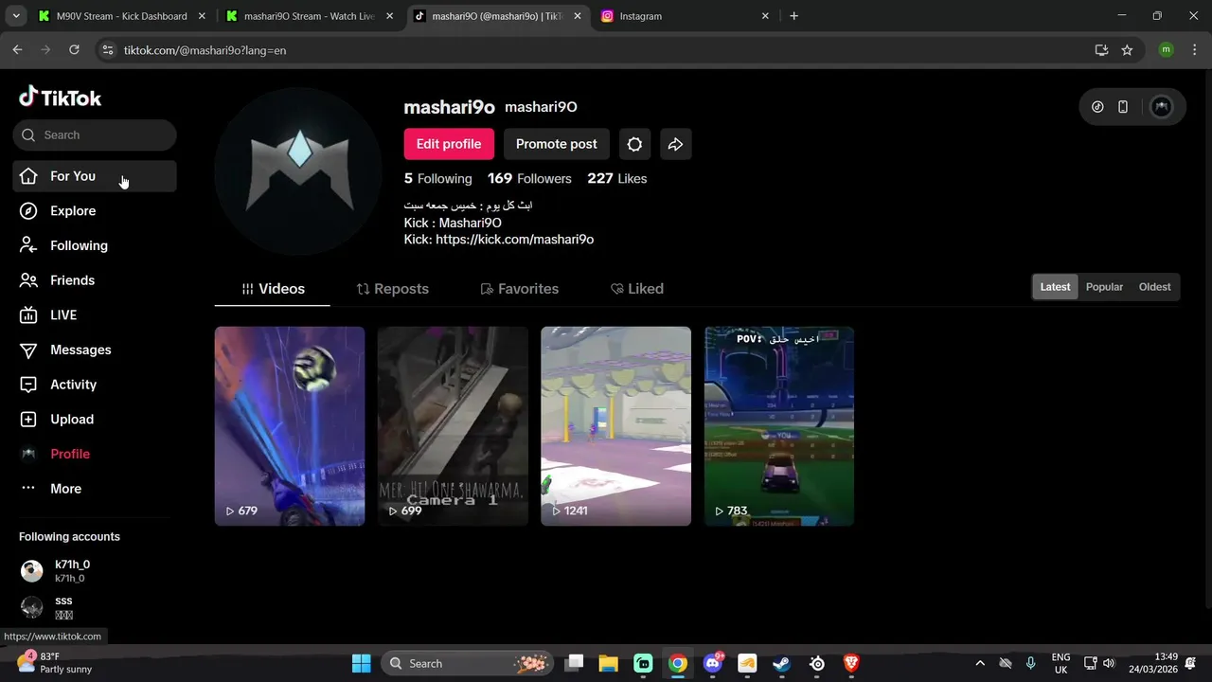Go back in browser history
Viewport: 1212px width, 682px height.
[x=17, y=50]
